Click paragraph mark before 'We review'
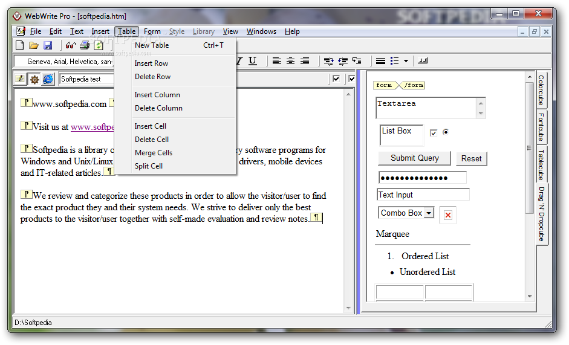 [26, 195]
